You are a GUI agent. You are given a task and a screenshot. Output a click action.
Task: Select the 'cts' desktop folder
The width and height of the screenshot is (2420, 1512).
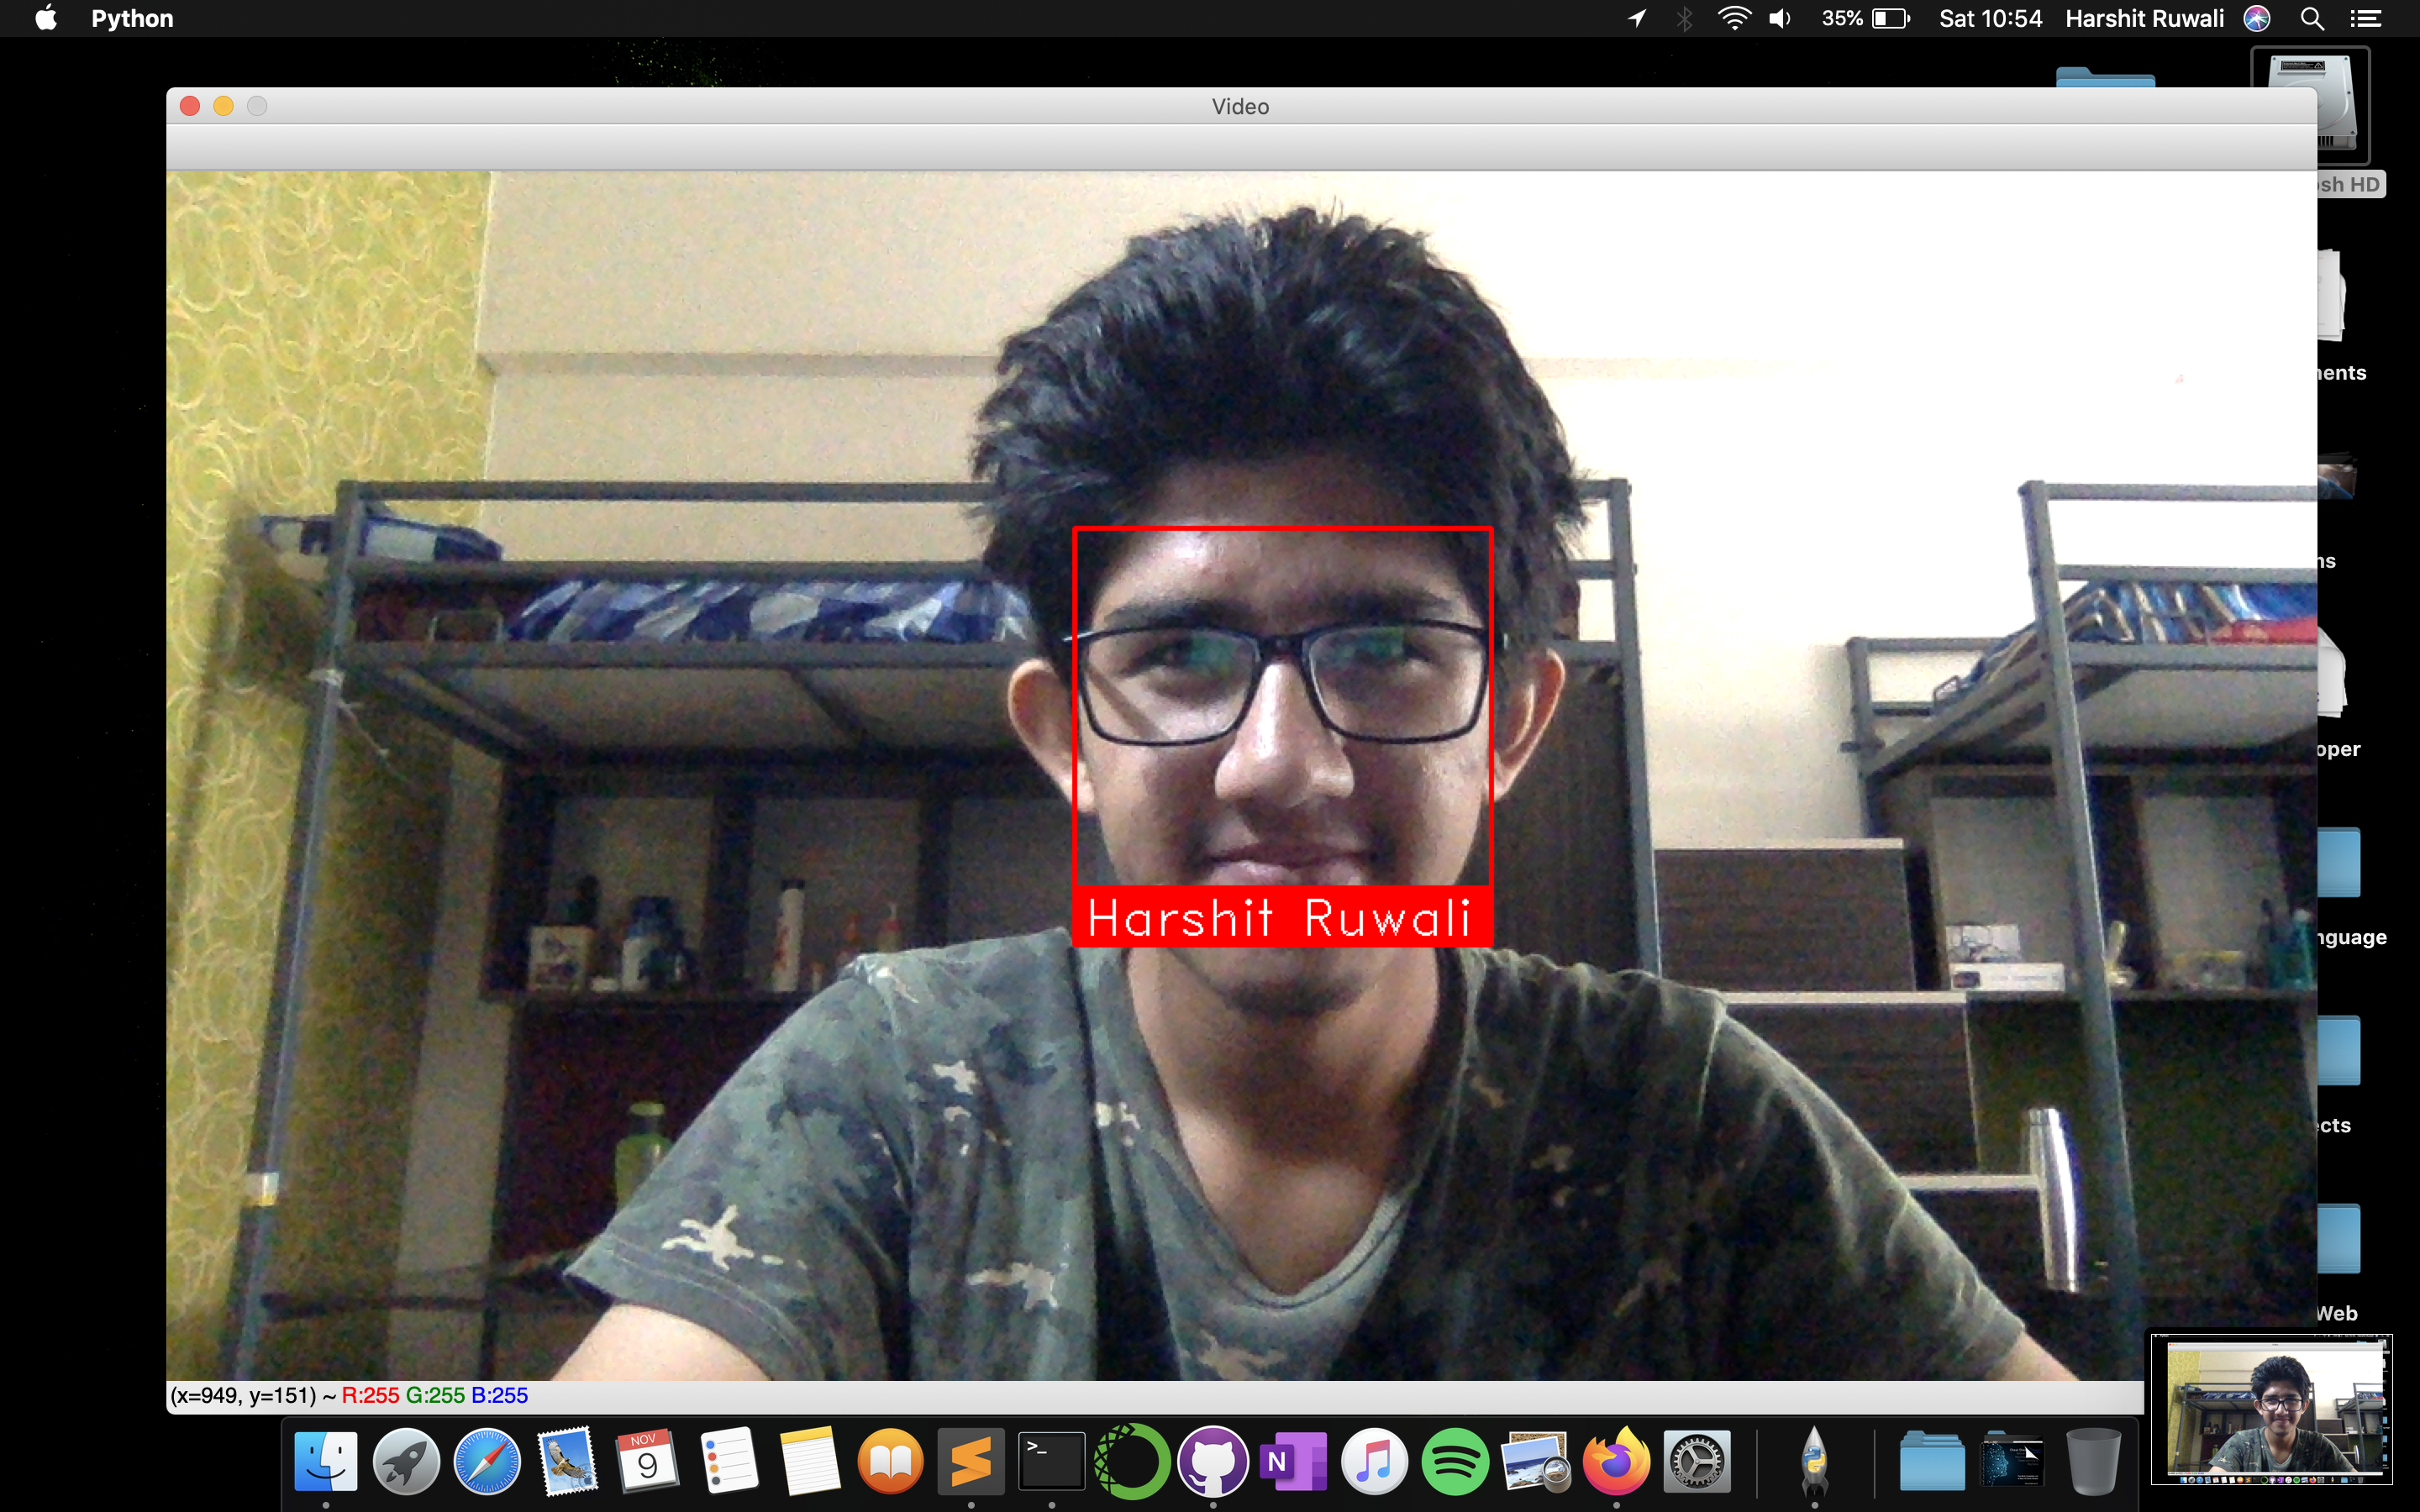click(2339, 1051)
